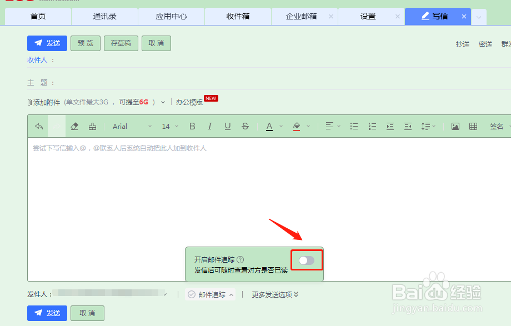Toggle bold formatting
The width and height of the screenshot is (511, 326).
point(192,126)
